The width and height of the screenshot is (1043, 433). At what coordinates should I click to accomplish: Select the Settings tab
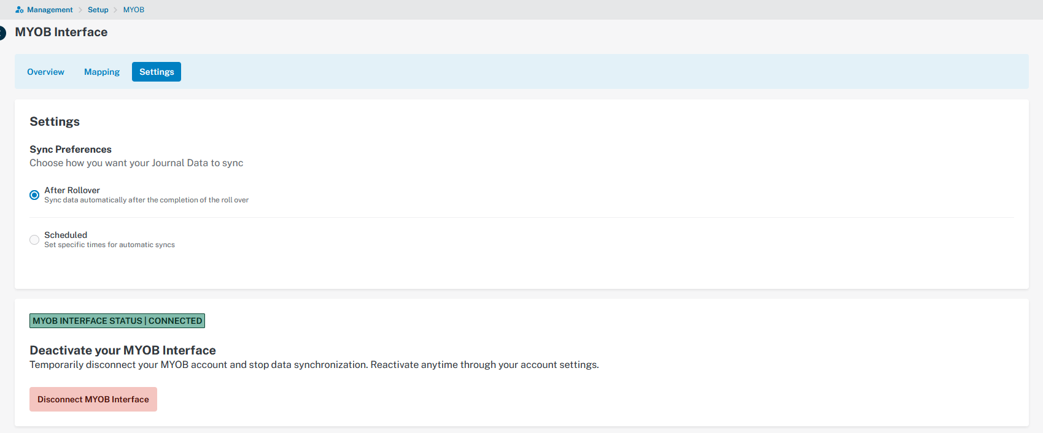click(157, 72)
